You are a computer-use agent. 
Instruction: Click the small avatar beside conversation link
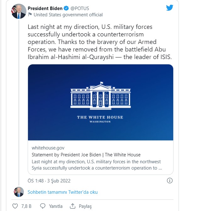click(x=19, y=192)
